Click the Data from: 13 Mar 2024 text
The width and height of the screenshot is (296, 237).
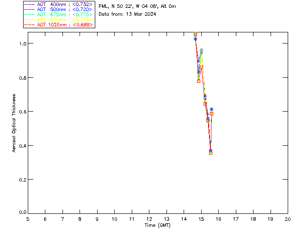click(128, 14)
